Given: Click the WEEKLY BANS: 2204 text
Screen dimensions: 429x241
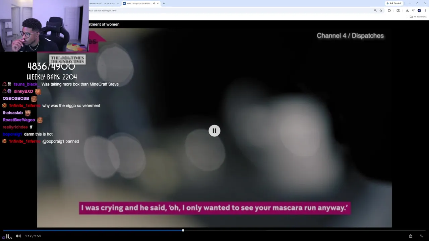Looking at the screenshot, I should coord(52,77).
